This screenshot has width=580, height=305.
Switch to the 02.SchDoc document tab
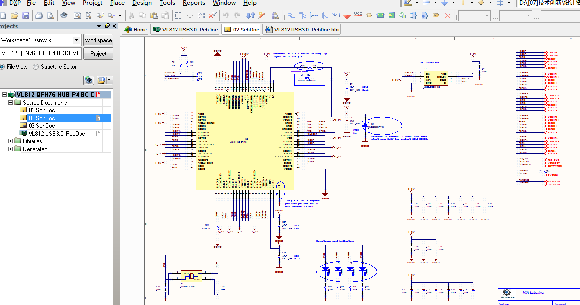coord(241,30)
